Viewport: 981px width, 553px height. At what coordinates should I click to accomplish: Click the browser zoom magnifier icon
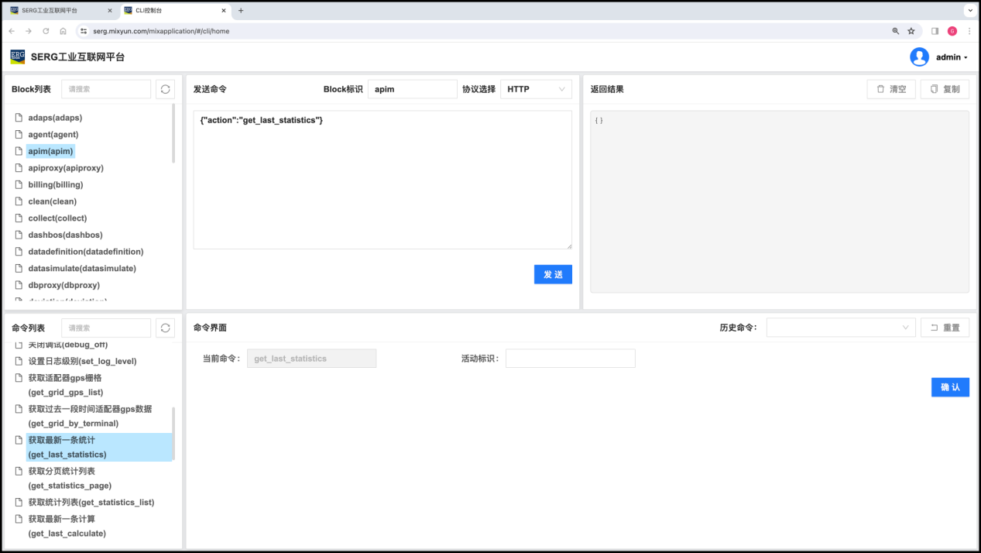coord(896,31)
